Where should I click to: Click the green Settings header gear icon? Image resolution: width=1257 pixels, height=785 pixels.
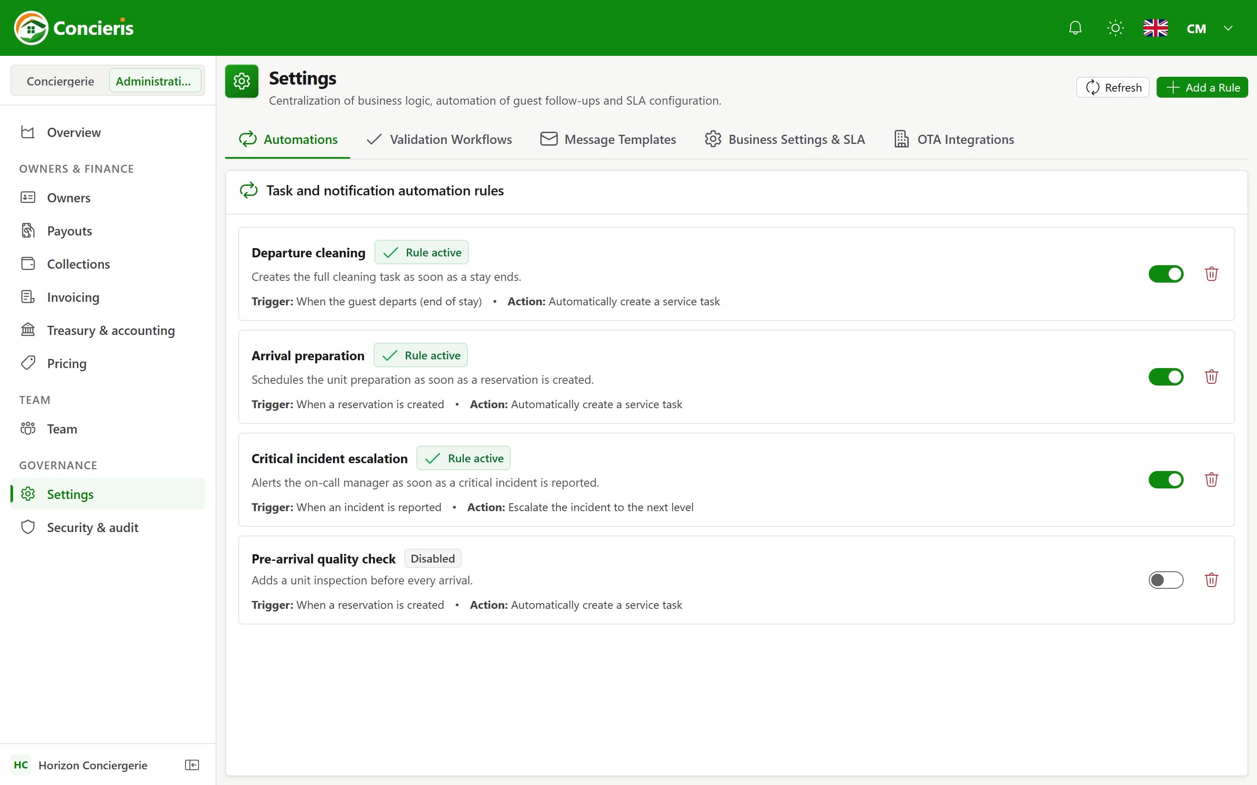click(x=241, y=81)
